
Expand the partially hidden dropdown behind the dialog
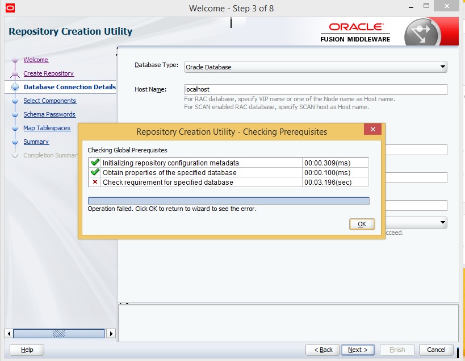(x=442, y=222)
